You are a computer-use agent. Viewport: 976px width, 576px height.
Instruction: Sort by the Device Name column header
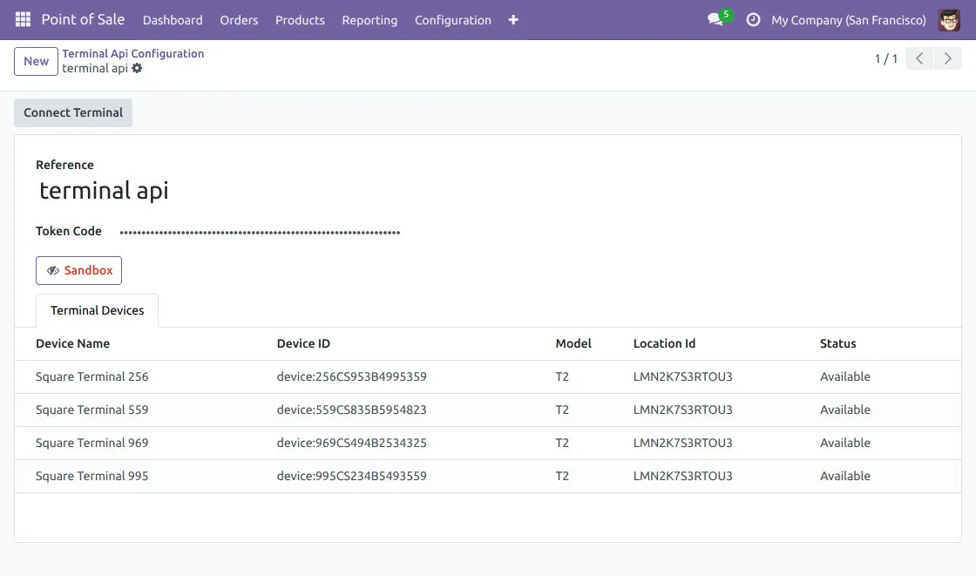pos(72,343)
